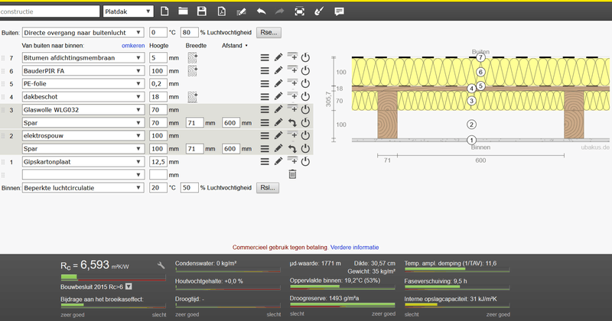Open Buiten climate dropdown Directe overgang
612x321 pixels.
pyautogui.click(x=83, y=32)
